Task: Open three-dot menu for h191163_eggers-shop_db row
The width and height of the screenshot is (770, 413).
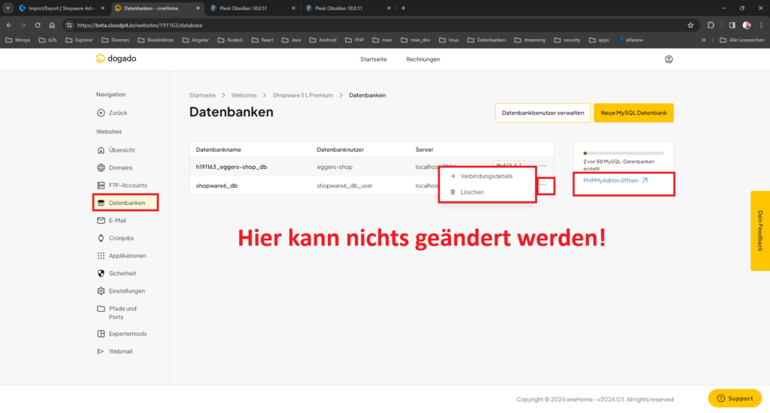Action: click(x=542, y=166)
